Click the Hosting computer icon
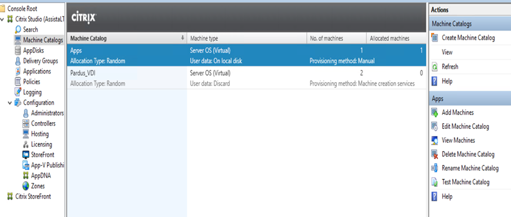The width and height of the screenshot is (511, 217). point(25,134)
